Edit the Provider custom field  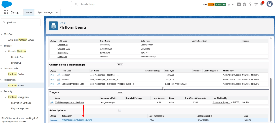tap(52, 80)
